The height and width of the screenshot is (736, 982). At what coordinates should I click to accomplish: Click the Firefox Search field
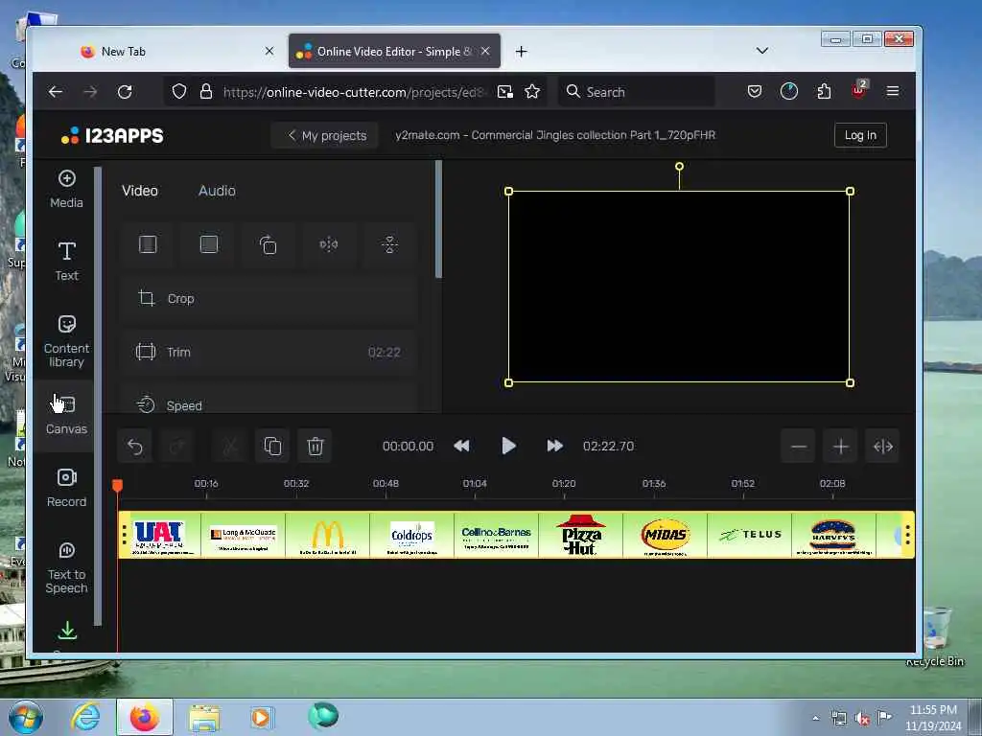tap(636, 92)
